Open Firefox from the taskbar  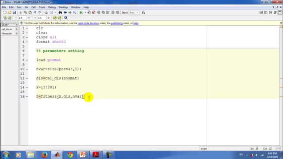coord(44,155)
